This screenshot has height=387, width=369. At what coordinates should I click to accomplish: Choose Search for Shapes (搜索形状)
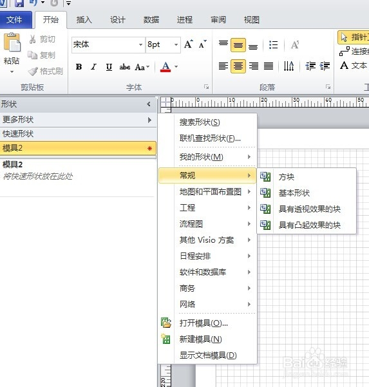(207, 122)
